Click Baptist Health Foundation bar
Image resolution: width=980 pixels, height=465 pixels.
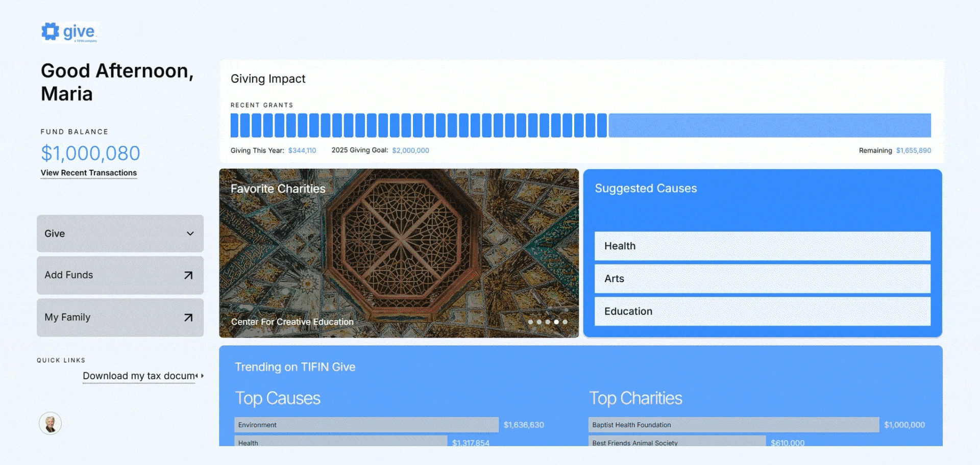point(733,425)
